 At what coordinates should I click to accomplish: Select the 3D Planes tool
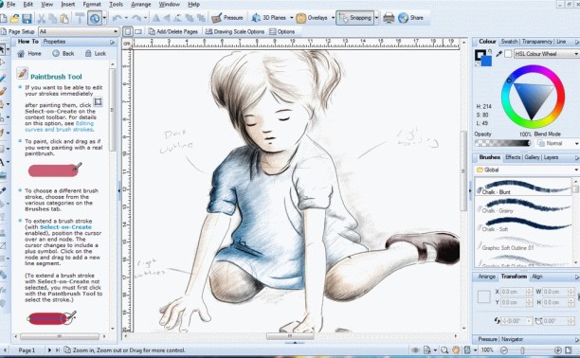tap(269, 18)
